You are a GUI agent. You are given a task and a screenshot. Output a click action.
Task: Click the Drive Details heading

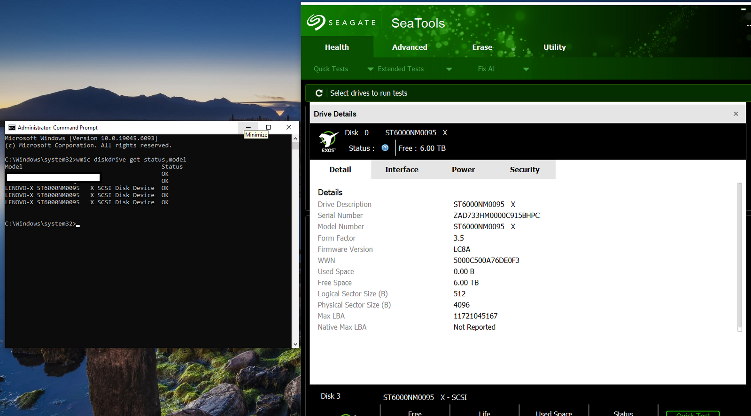pos(335,114)
